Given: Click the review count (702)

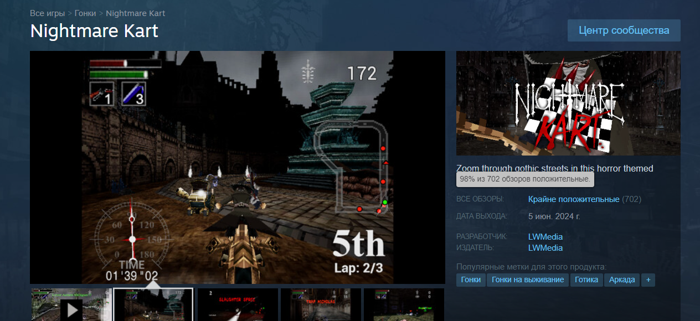Looking at the screenshot, I should pos(632,199).
